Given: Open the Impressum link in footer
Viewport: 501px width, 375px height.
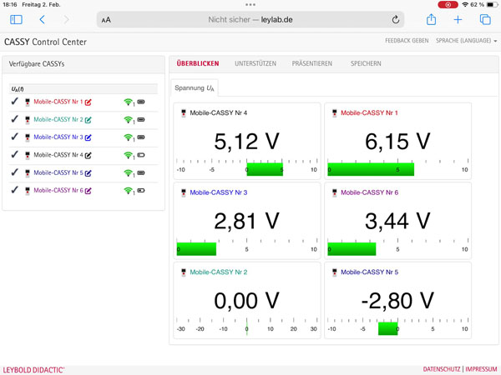Looking at the screenshot, I should pos(481,369).
